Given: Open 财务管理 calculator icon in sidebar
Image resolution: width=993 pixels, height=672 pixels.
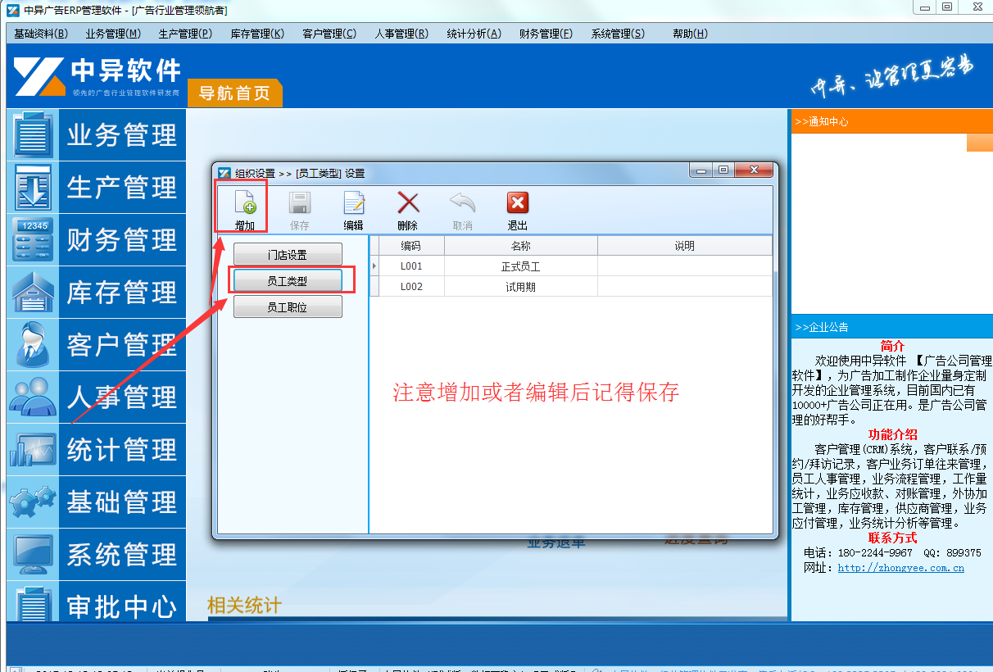Looking at the screenshot, I should [x=33, y=240].
